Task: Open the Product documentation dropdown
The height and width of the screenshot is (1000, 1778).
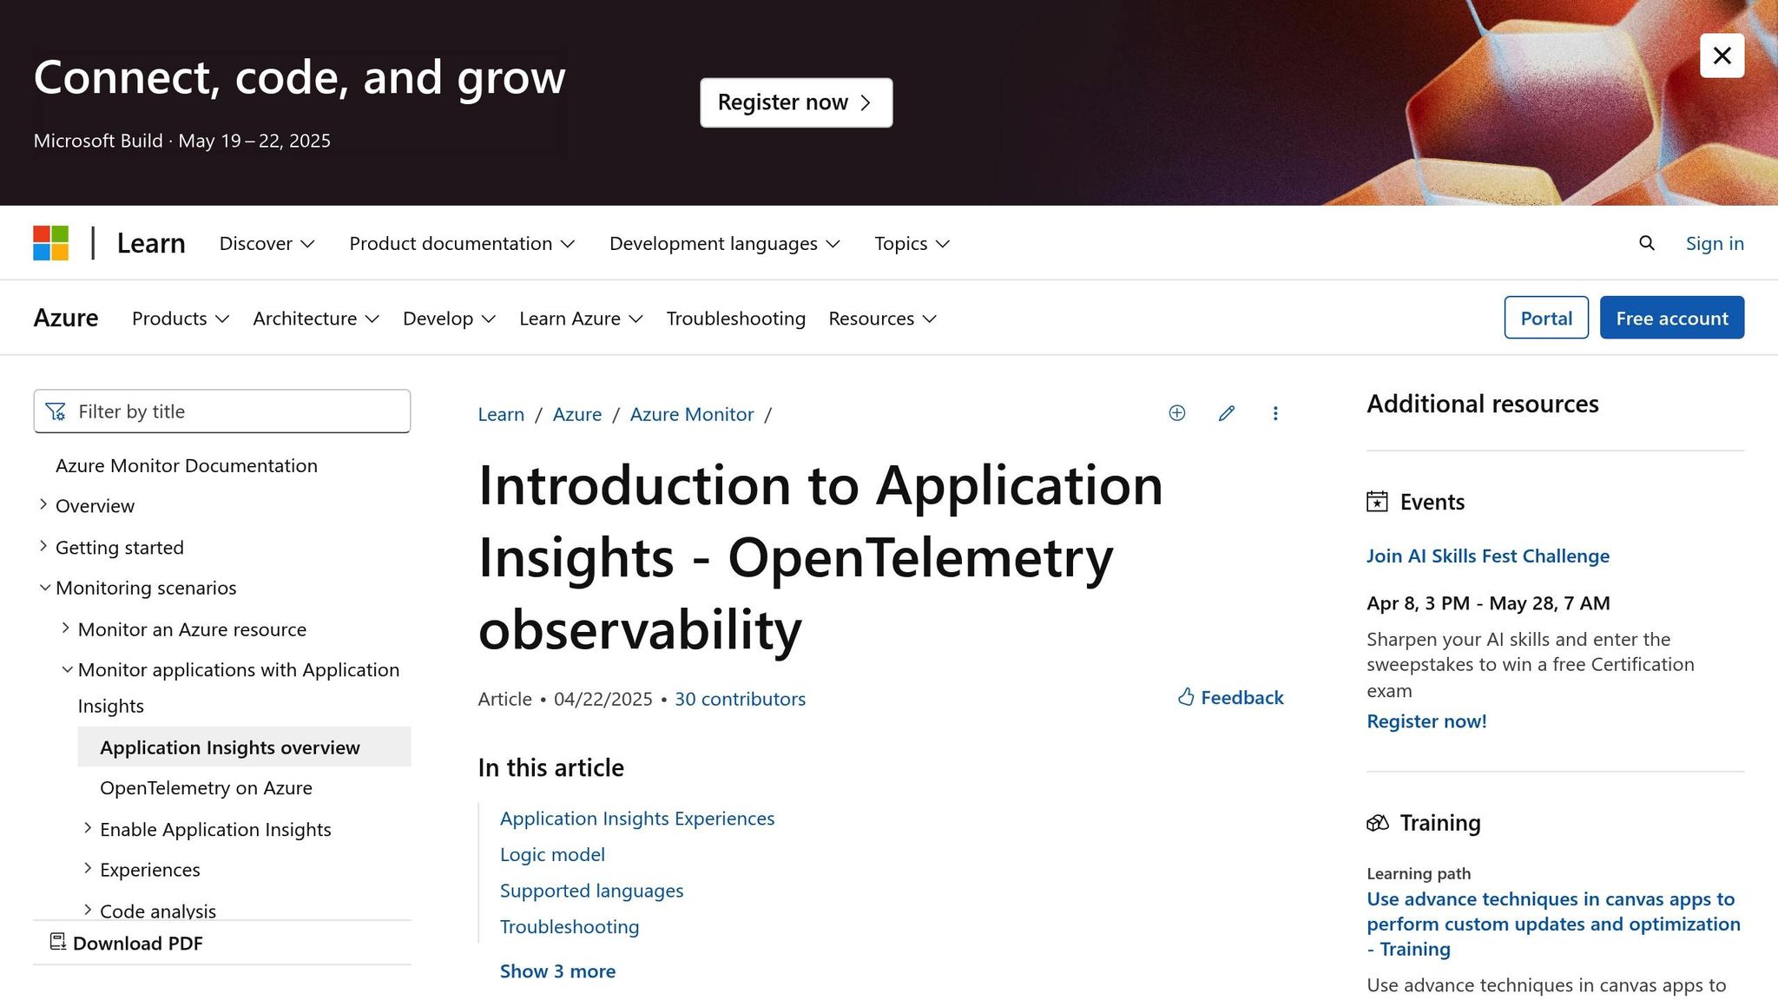Action: pyautogui.click(x=462, y=244)
